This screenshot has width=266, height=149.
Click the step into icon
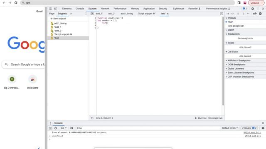(238, 14)
